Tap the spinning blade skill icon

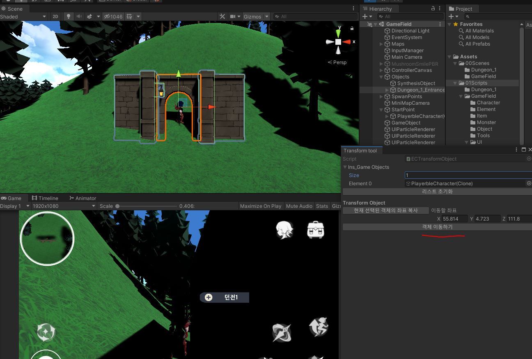pos(282,333)
